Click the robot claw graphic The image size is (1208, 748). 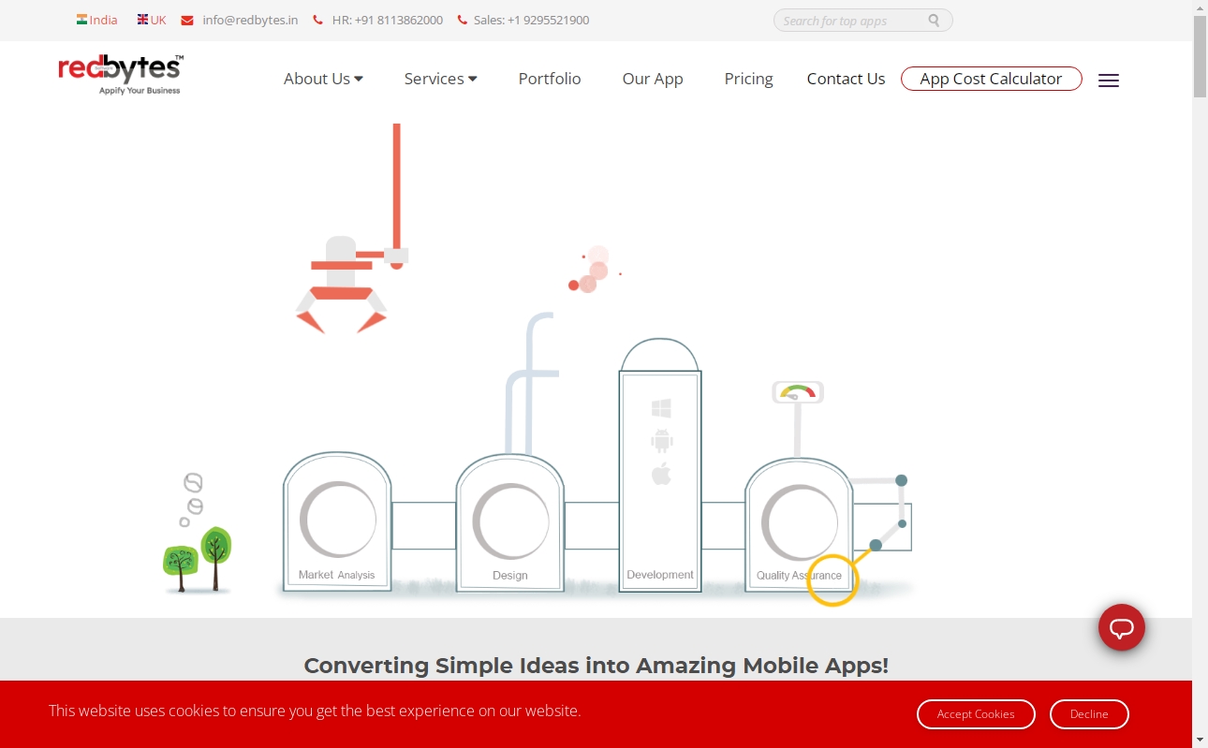[342, 286]
